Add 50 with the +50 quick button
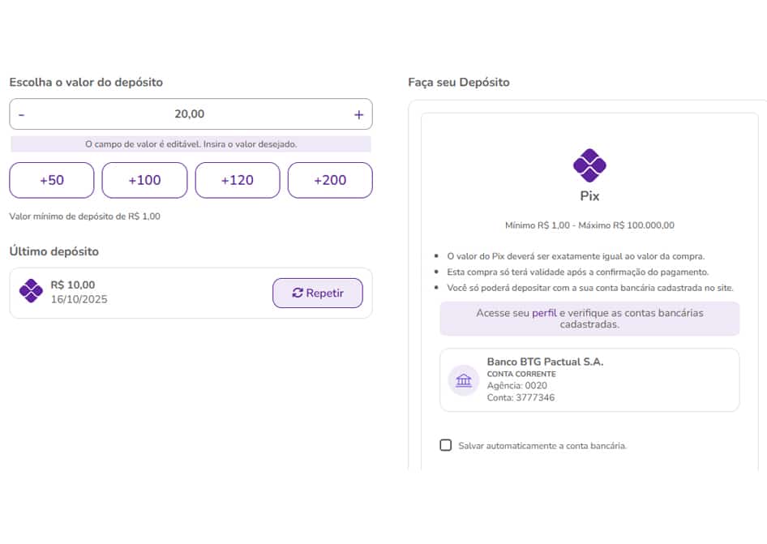This screenshot has height=544, width=767. (52, 180)
